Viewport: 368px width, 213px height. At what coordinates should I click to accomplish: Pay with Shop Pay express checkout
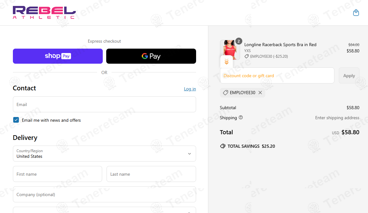point(58,56)
